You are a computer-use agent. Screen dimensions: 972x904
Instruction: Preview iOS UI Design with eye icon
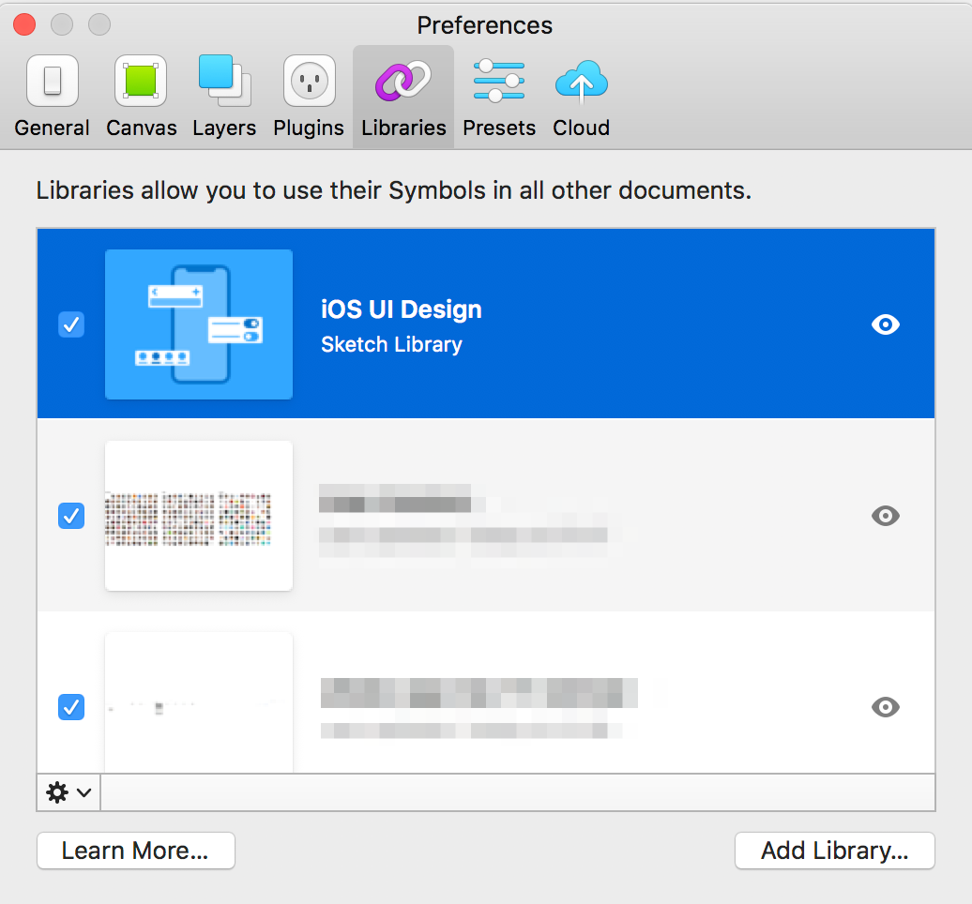point(885,324)
